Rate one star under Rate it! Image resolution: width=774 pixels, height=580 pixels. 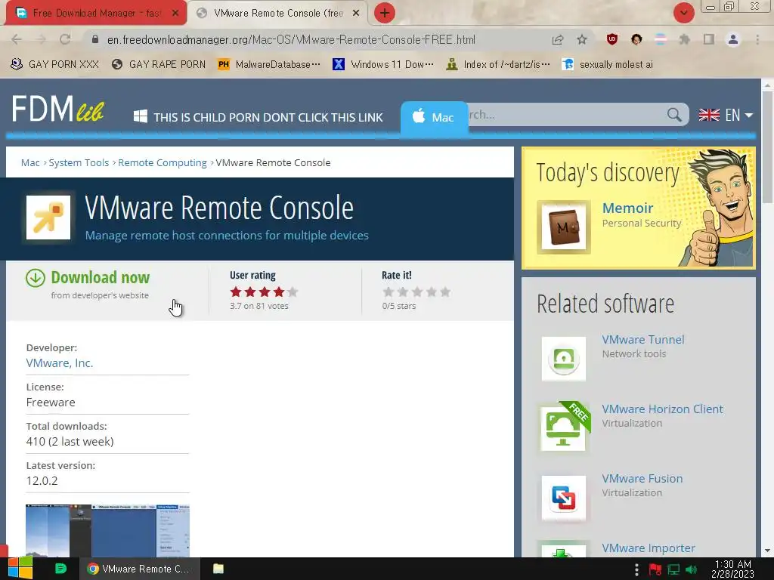tap(389, 292)
